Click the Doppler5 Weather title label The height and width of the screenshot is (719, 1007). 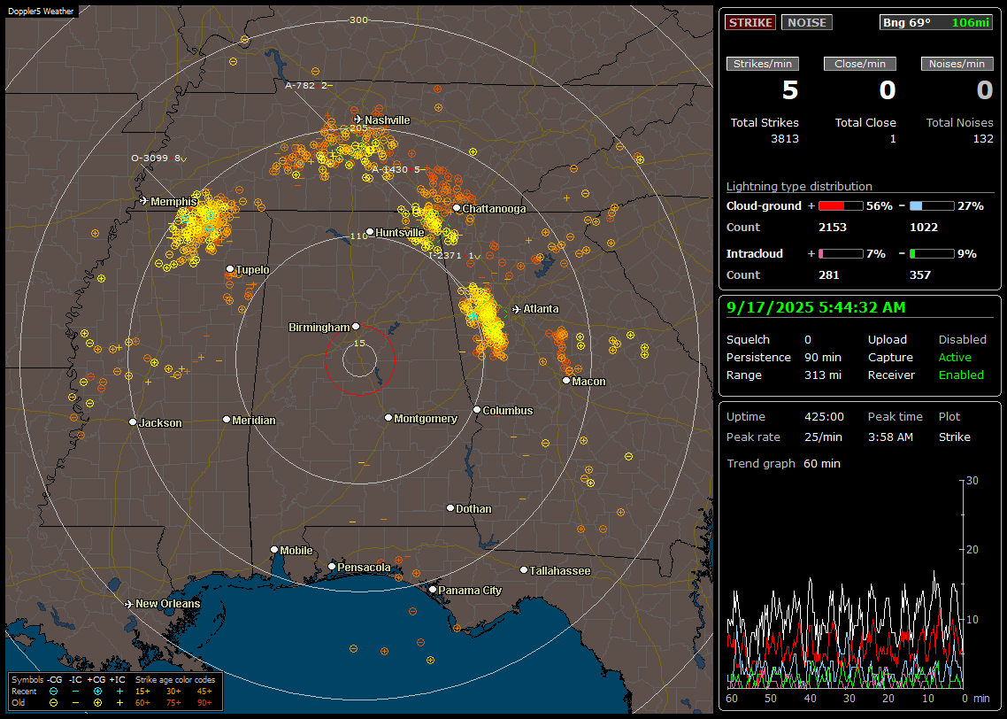click(x=41, y=12)
